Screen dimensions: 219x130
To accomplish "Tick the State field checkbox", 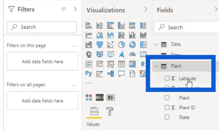I will 167,117.
